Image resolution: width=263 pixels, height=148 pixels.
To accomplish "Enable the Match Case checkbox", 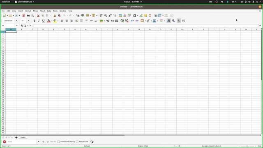I will (77, 142).
